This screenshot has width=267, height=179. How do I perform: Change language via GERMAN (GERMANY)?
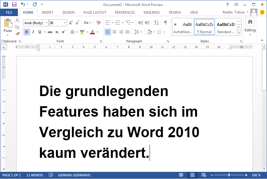pos(74,175)
